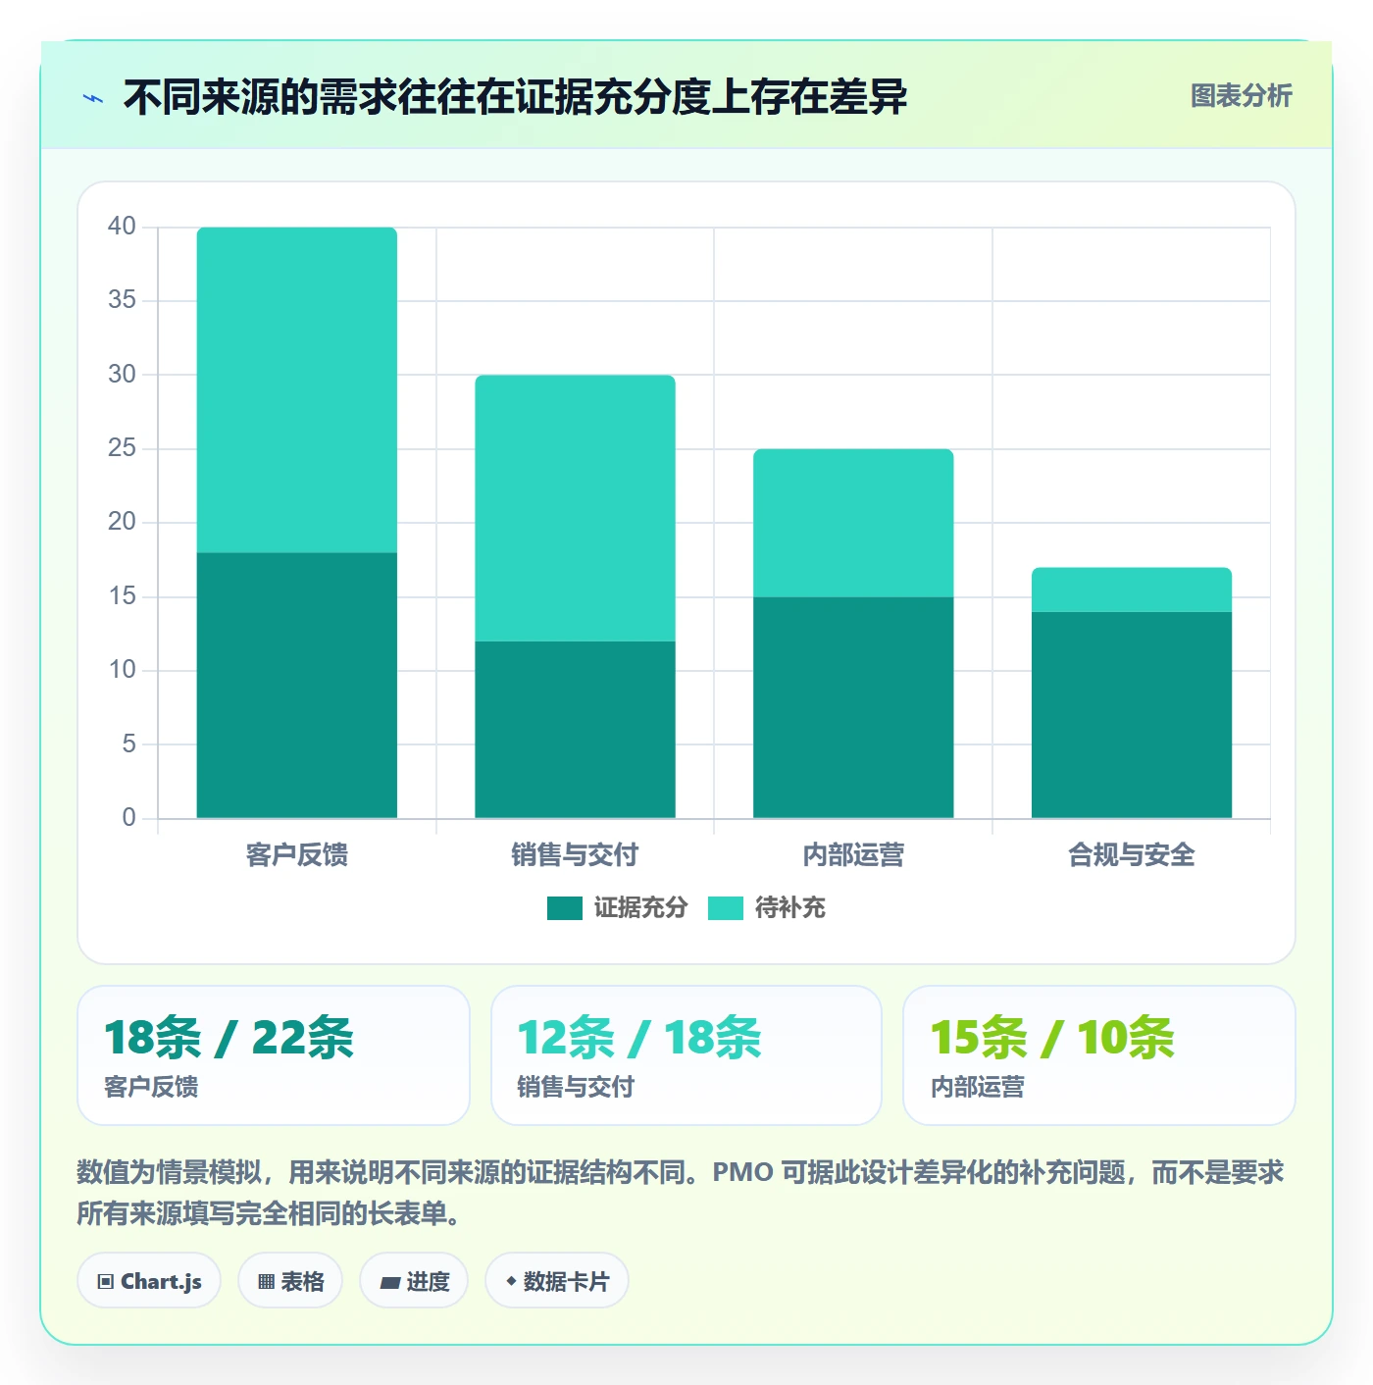The height and width of the screenshot is (1385, 1373).
Task: Click the 销售与交付 x-axis label
Action: tap(576, 855)
